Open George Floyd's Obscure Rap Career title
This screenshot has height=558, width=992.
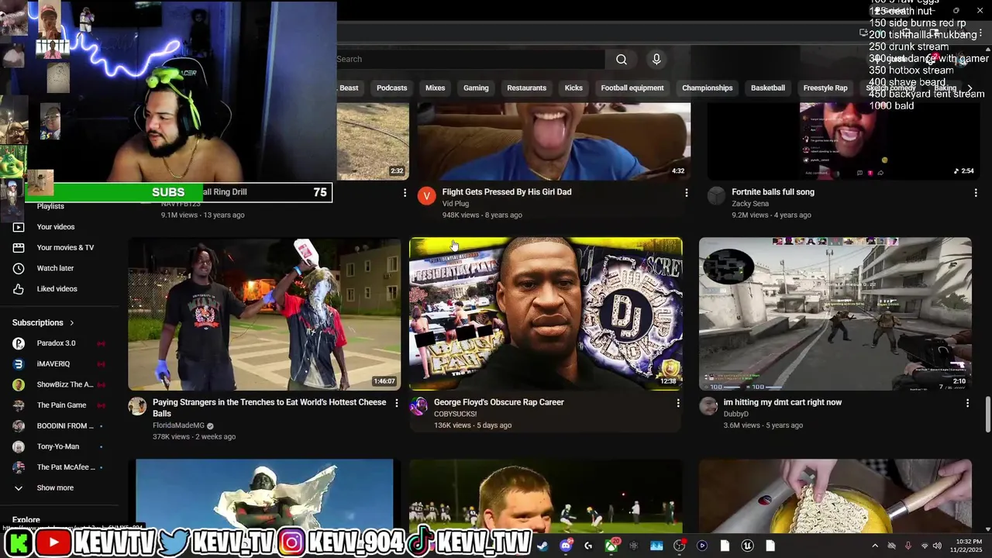pyautogui.click(x=499, y=402)
